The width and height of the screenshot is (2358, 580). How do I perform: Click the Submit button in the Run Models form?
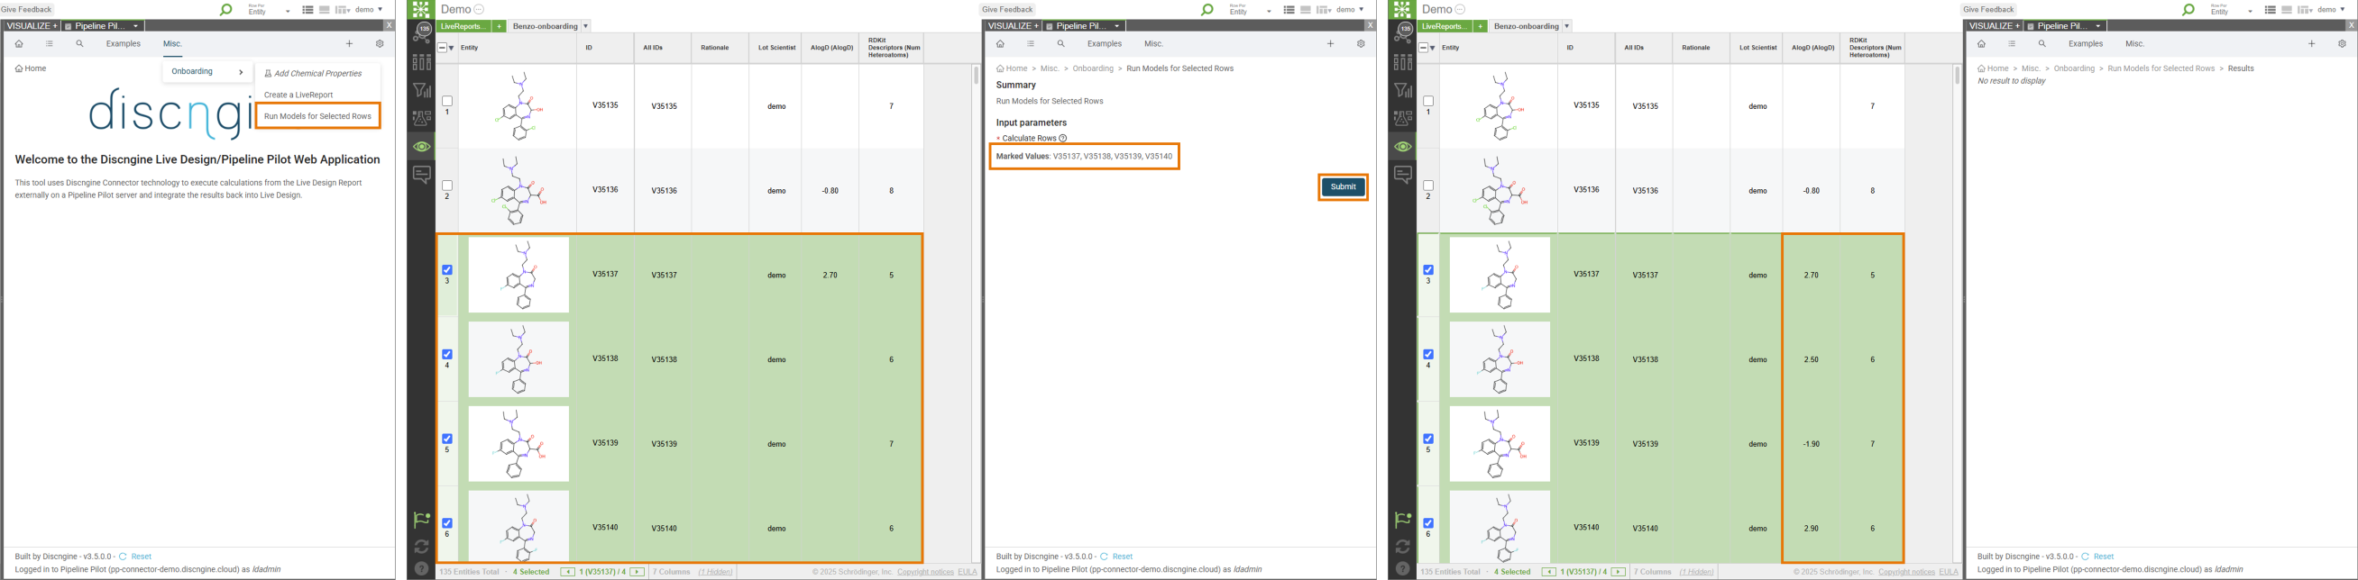coord(1343,186)
